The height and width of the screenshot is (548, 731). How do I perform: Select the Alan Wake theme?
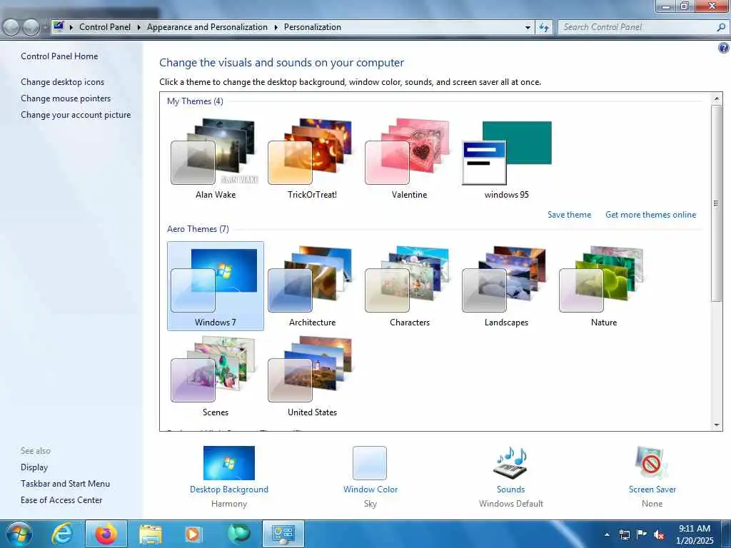point(216,158)
